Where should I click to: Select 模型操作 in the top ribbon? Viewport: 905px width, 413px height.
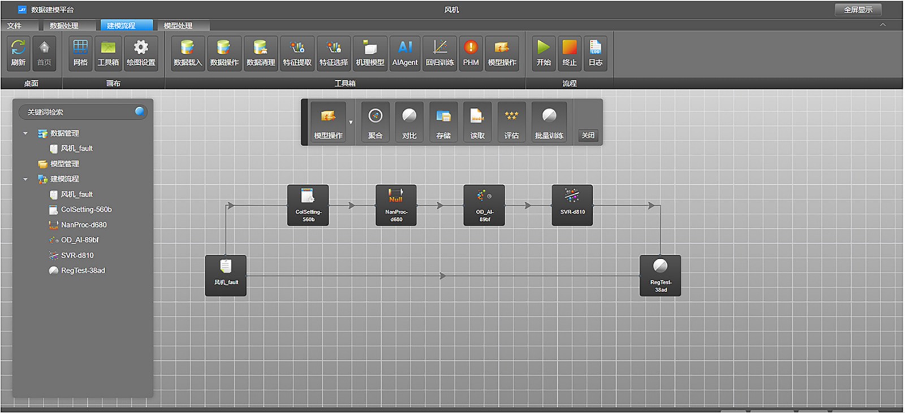pyautogui.click(x=502, y=53)
